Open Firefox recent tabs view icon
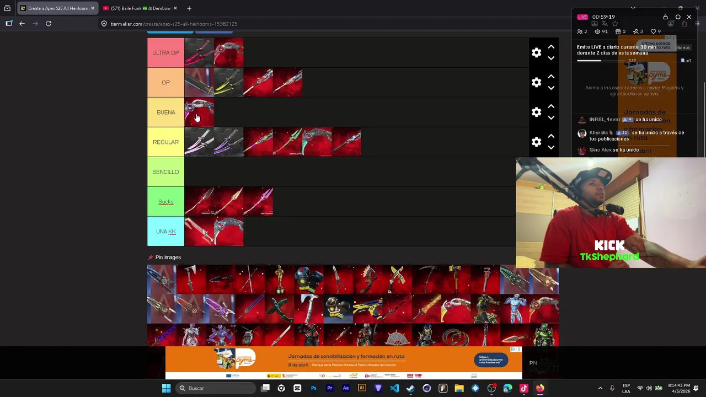This screenshot has width=706, height=397. click(x=7, y=8)
